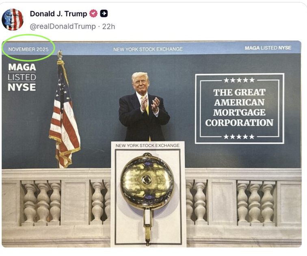Select NEW YORK STOCK EXCHANGE text in top banner
This screenshot has height=256, width=307.
click(x=148, y=49)
